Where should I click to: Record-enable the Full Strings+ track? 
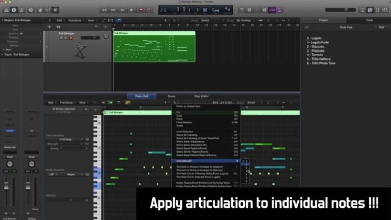pos(71,38)
